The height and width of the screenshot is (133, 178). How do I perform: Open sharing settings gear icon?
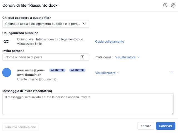pyautogui.click(x=173, y=5)
